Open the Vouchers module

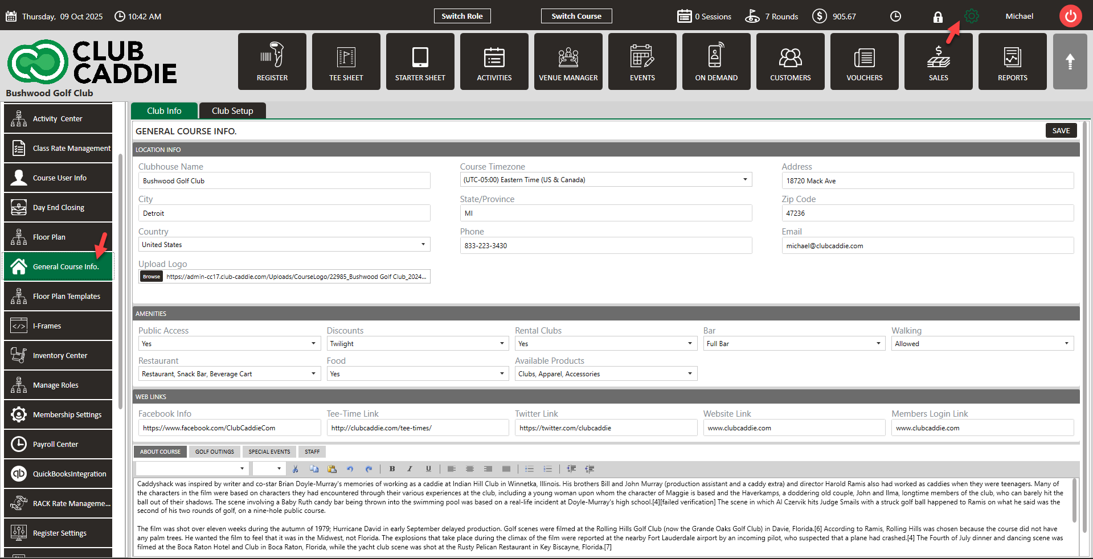(x=864, y=61)
